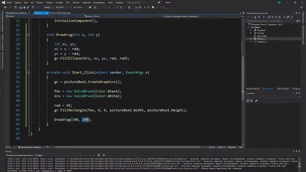Switch to the Изменения Git tab
This screenshot has height=172, width=306.
pyautogui.click(x=253, y=89)
